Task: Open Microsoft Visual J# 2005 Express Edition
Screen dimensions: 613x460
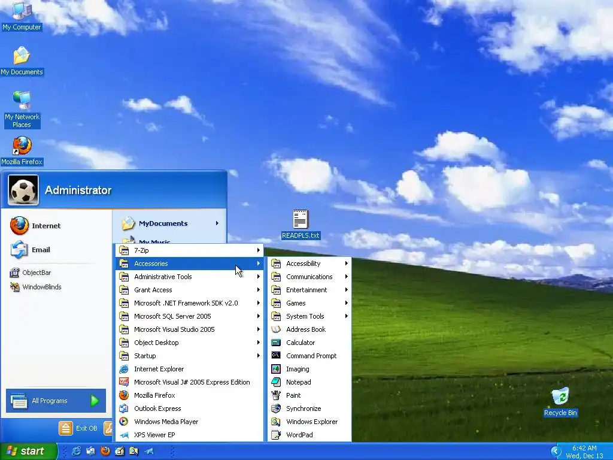Action: [190, 382]
